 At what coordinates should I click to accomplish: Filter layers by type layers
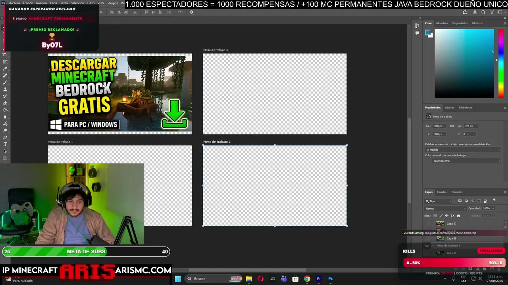point(473,201)
